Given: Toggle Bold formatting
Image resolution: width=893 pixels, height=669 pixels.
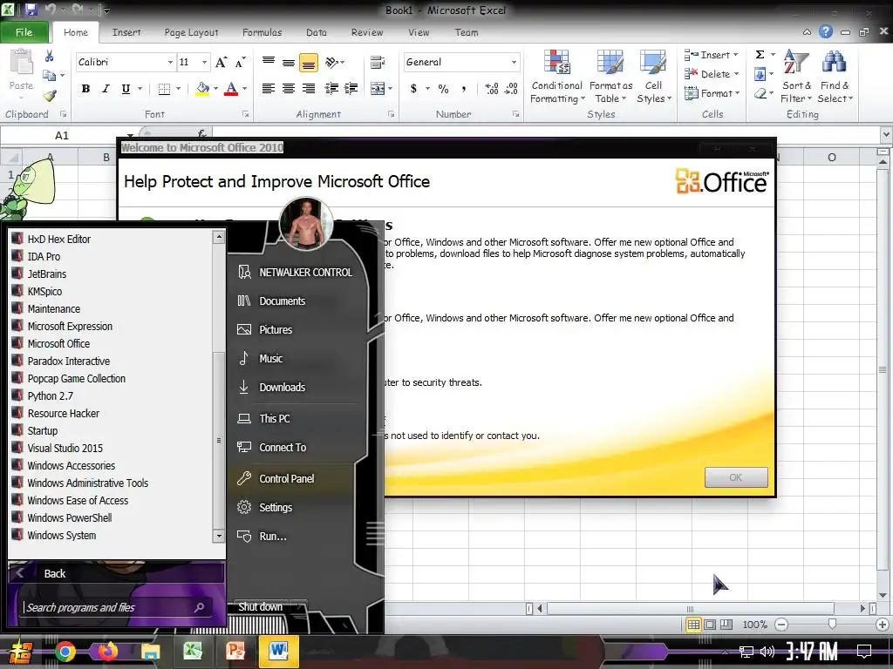Looking at the screenshot, I should 85,88.
